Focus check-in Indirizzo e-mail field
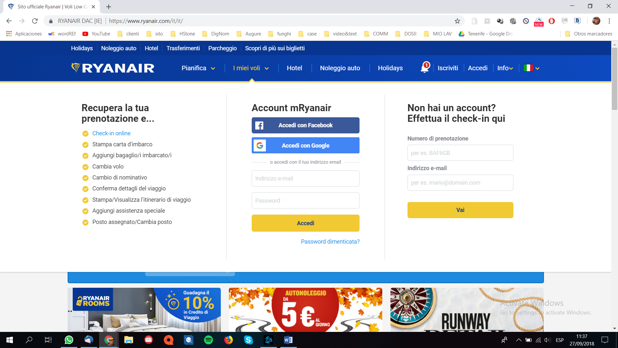Screen dimensions: 618x348 460,183
